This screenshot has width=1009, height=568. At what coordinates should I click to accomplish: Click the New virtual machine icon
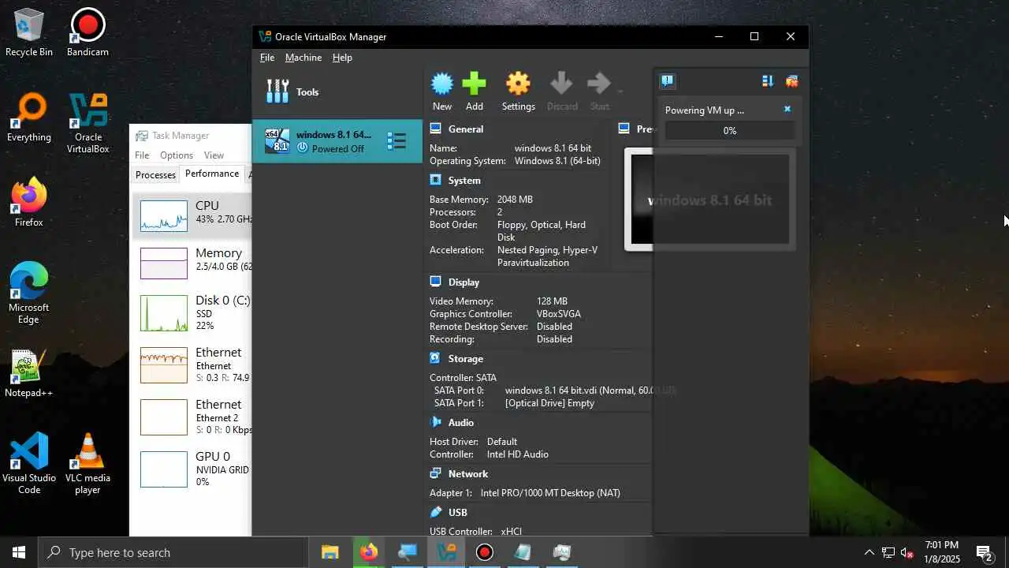(x=442, y=84)
